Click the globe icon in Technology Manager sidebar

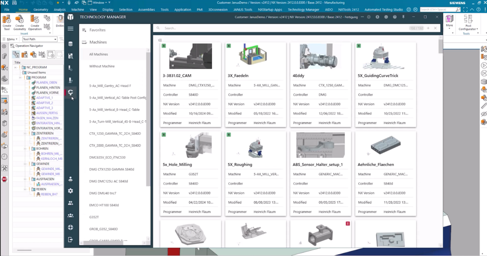(70, 227)
